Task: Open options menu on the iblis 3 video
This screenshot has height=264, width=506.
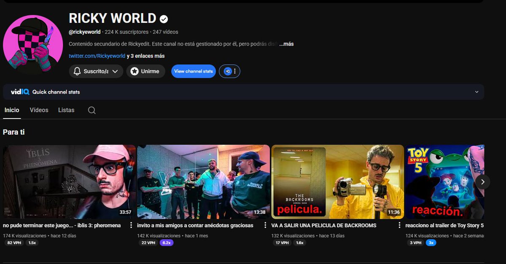Action: [131, 225]
